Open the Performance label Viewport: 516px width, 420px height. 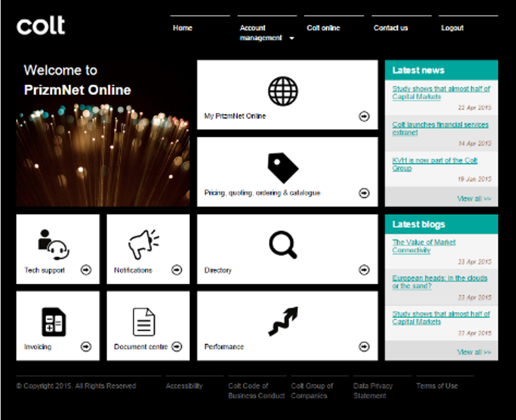point(224,347)
